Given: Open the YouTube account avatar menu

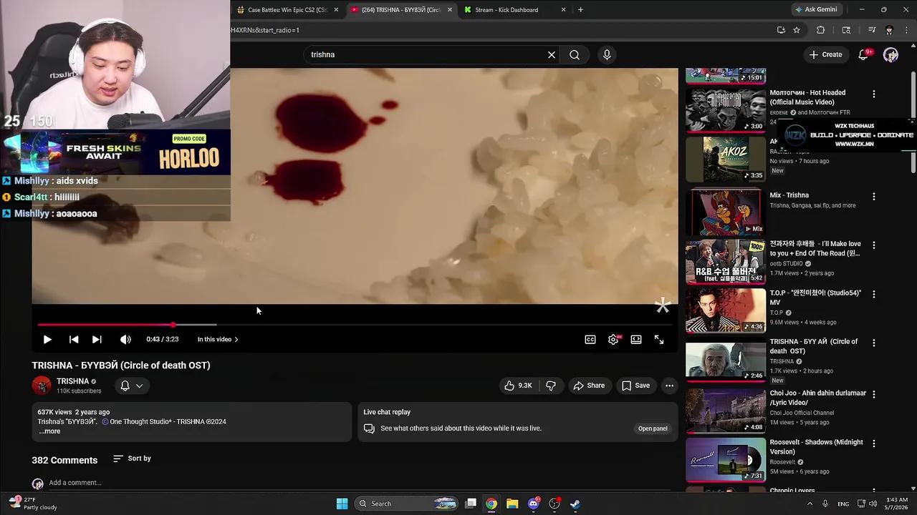Looking at the screenshot, I should coord(890,55).
